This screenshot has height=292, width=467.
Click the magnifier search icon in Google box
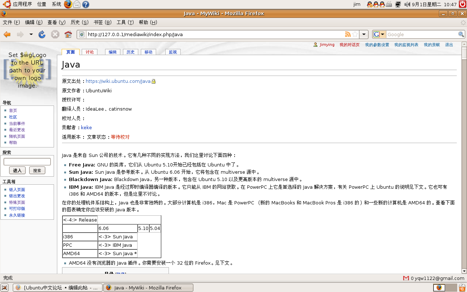click(x=462, y=34)
